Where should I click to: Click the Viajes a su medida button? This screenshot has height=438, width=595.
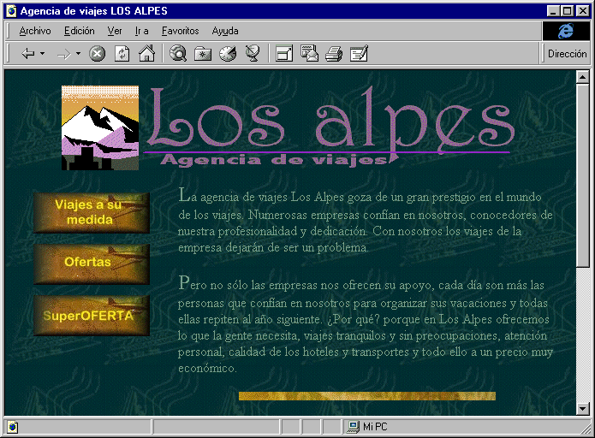(x=92, y=212)
